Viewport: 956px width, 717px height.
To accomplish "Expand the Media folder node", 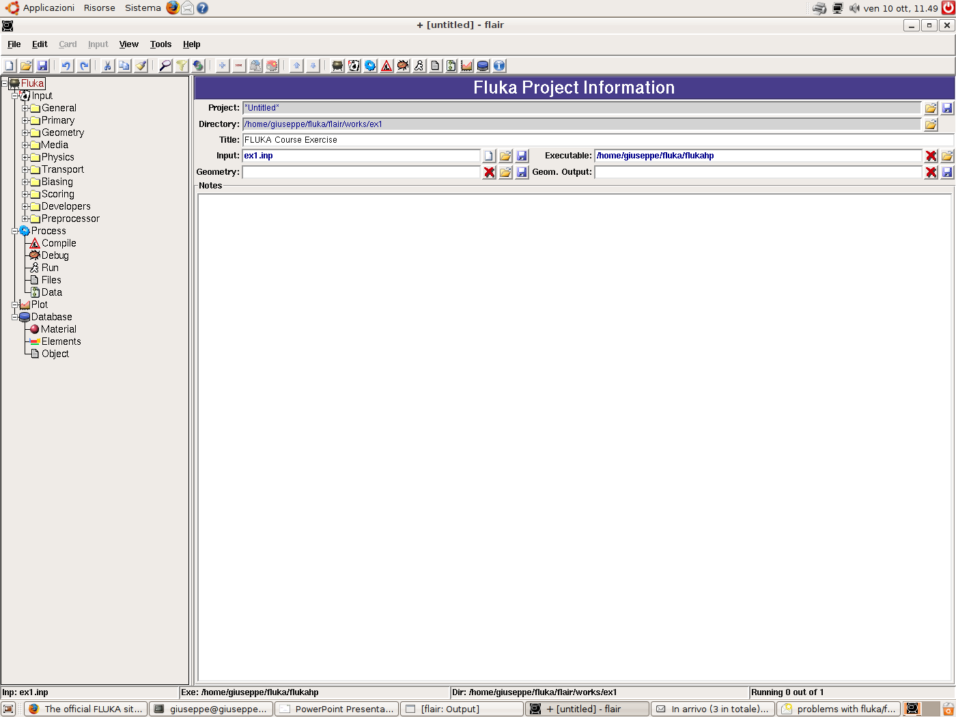I will tap(25, 145).
